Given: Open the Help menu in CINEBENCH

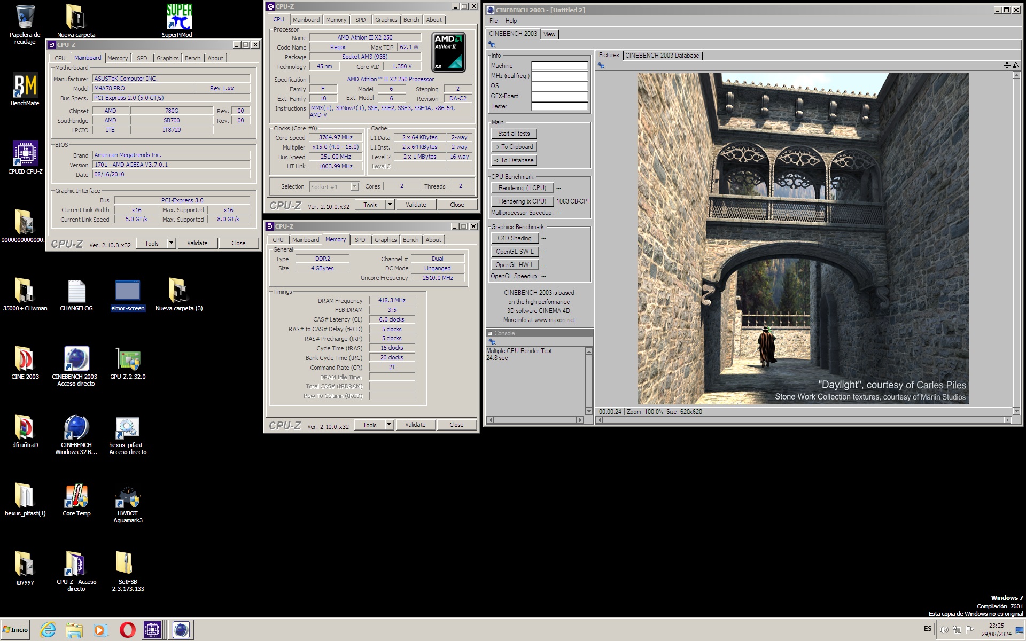Looking at the screenshot, I should point(511,21).
